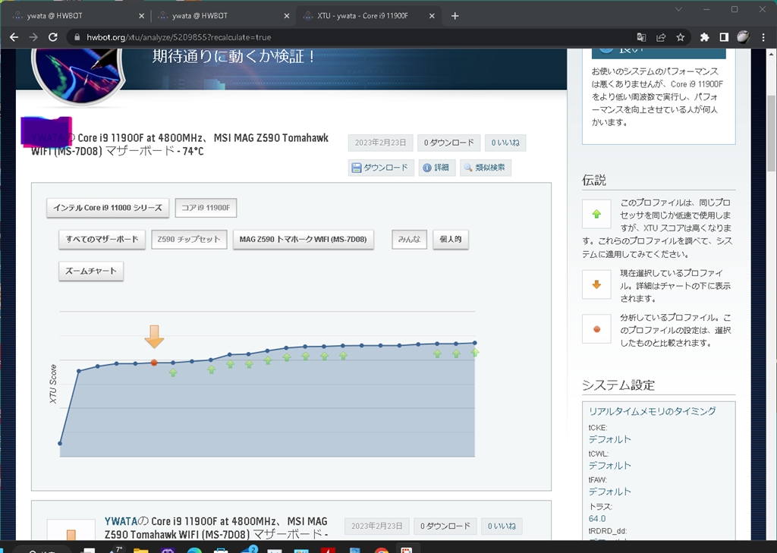
Task: Open the translate page icon
Action: pyautogui.click(x=641, y=37)
